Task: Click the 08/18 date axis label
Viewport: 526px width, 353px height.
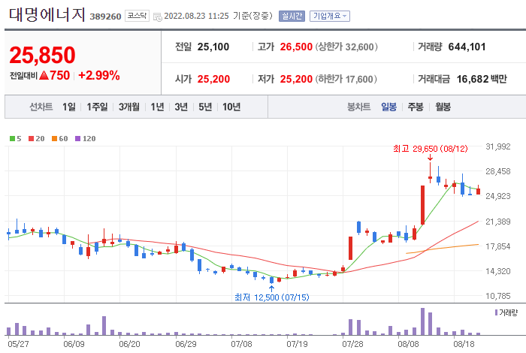Action: [464, 344]
